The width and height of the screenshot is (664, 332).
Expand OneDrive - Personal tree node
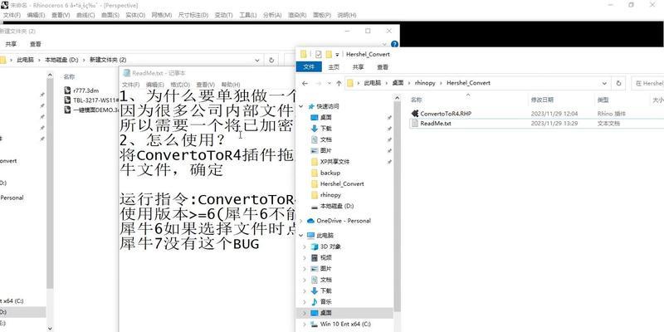[301, 221]
